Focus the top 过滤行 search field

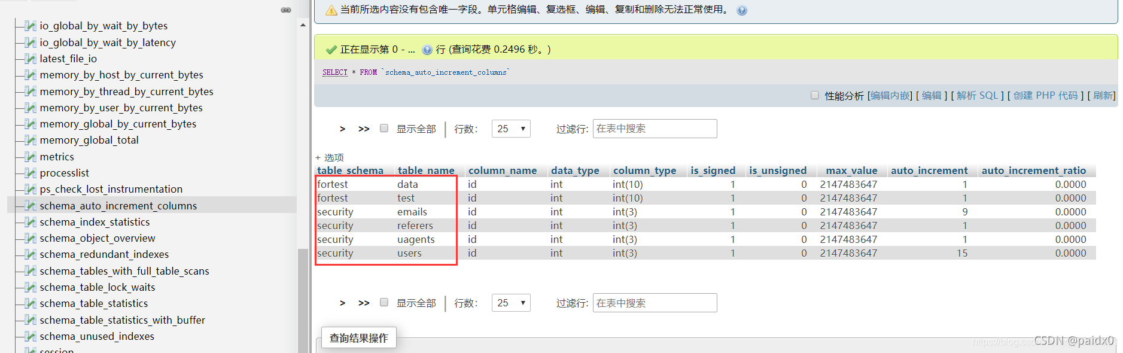(x=655, y=129)
